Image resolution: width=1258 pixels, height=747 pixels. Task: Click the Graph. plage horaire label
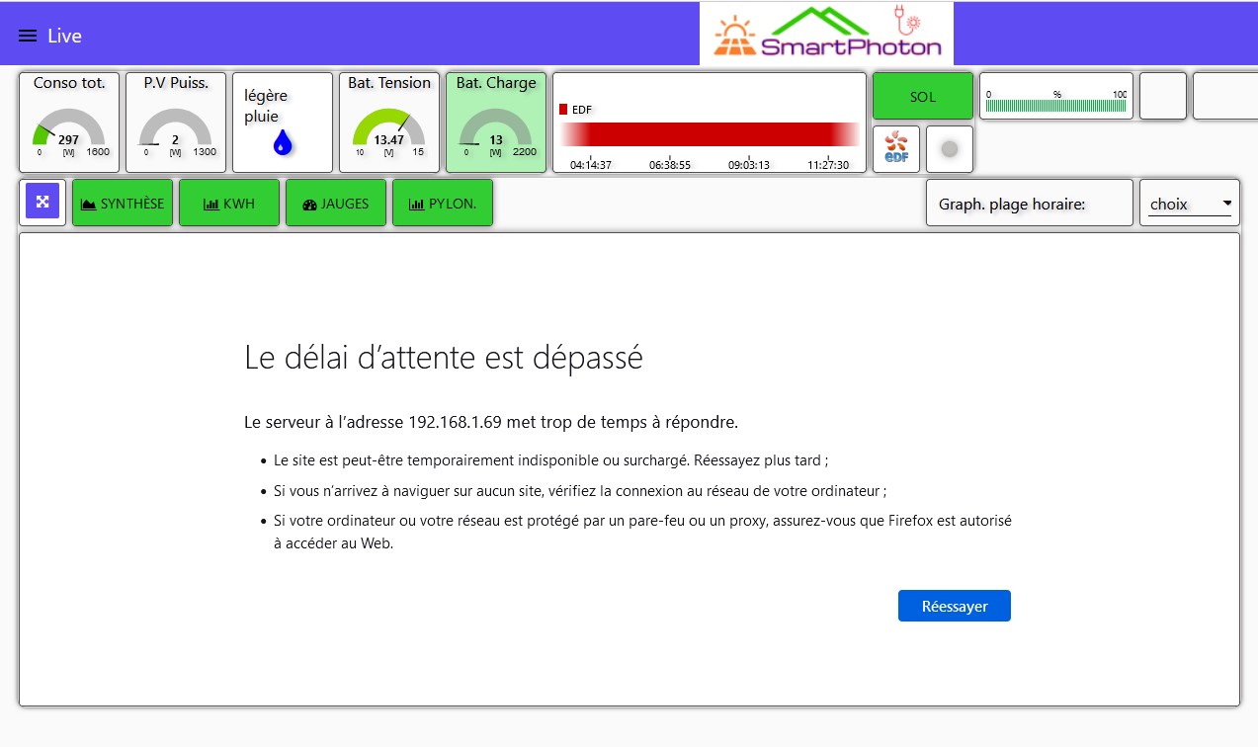pyautogui.click(x=1012, y=205)
